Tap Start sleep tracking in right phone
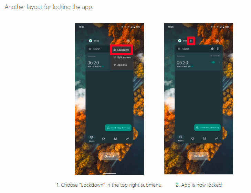This screenshot has width=251, height=193. pos(207,128)
